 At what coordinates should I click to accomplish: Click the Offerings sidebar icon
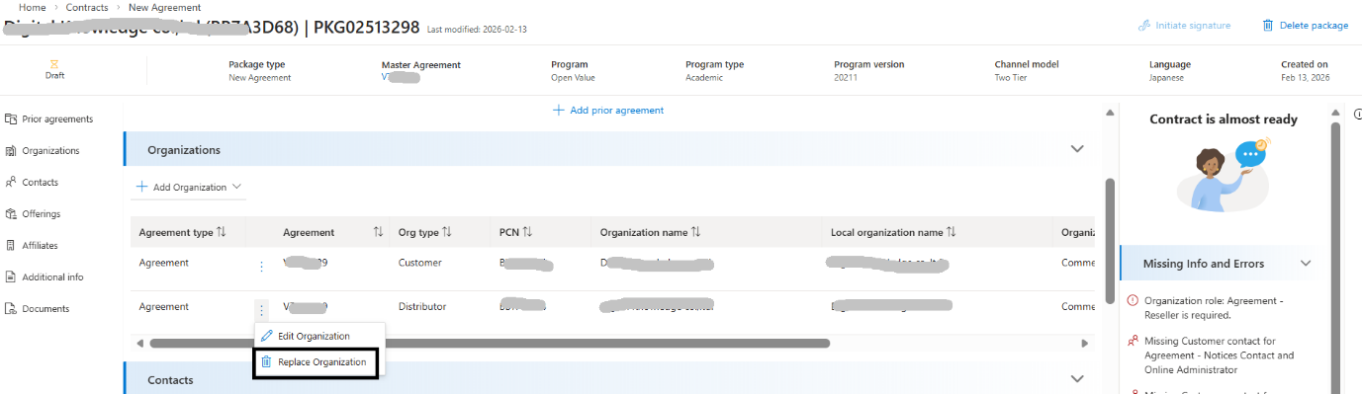(11, 213)
